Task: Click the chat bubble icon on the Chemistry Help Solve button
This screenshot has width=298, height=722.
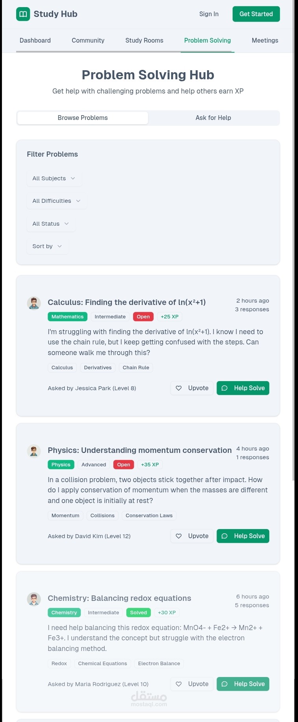Action: click(224, 684)
